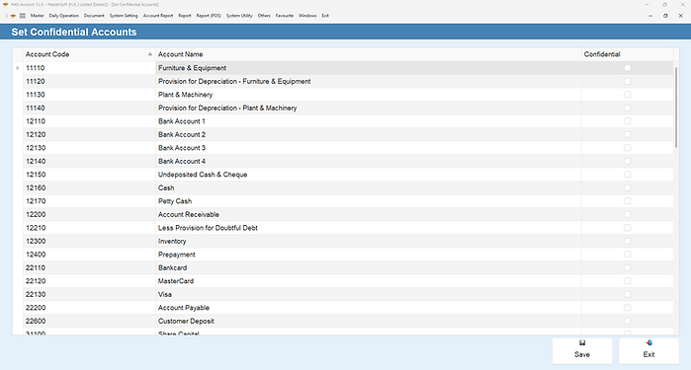Open the Windows menu
Screen dimensions: 691x370
(307, 16)
